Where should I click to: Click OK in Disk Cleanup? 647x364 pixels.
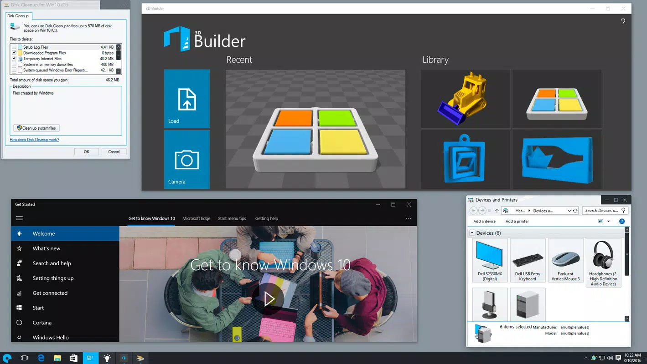[87, 152]
